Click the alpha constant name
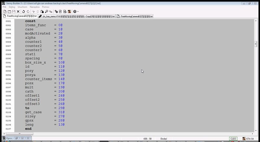 pos(30,38)
